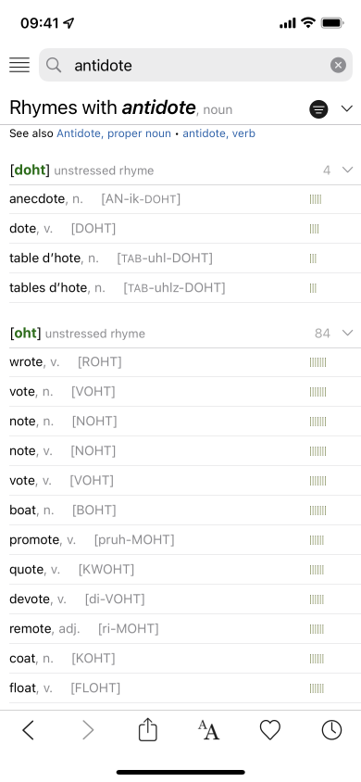Collapse the [oht] rhyme group
Viewport: 361px width, 782px height.
[x=347, y=334]
